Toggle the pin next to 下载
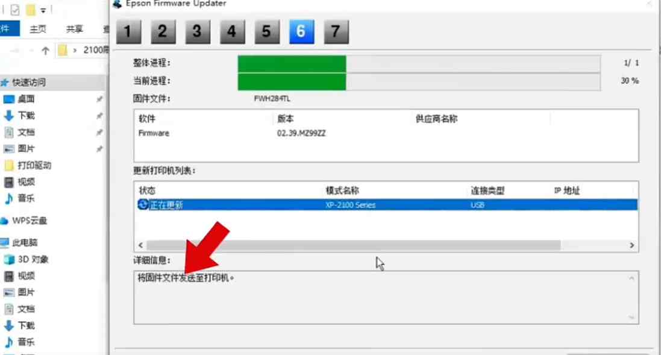Screen dimensions: 661x355 point(100,115)
